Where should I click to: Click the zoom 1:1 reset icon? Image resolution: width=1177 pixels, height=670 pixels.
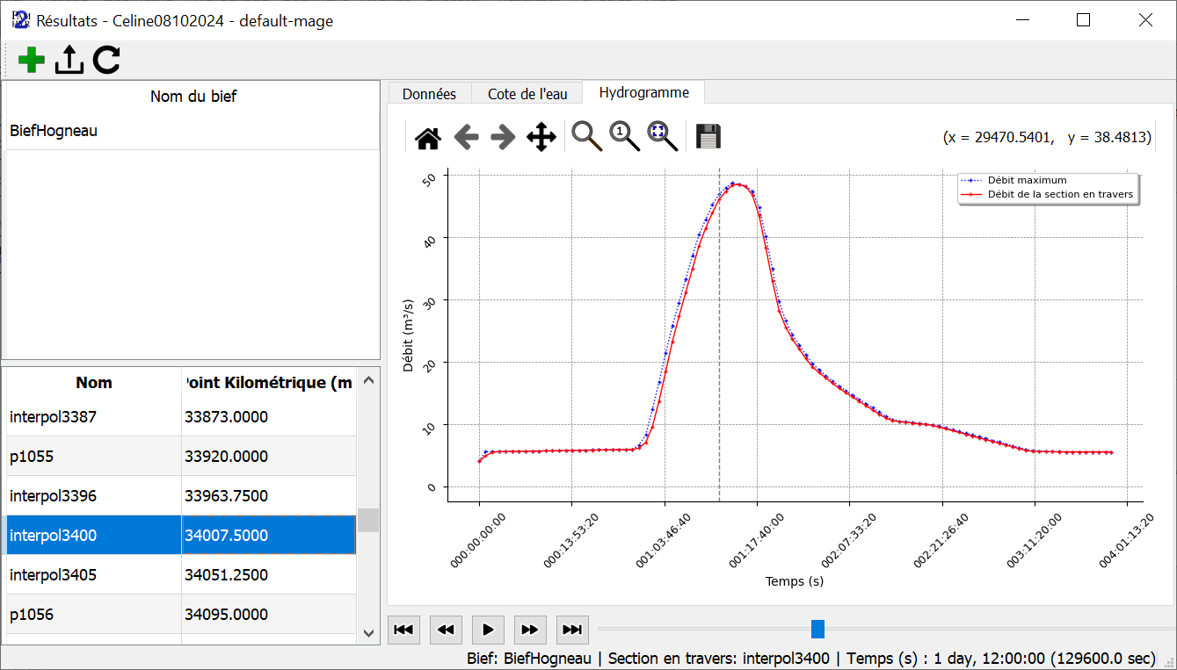[x=624, y=137]
